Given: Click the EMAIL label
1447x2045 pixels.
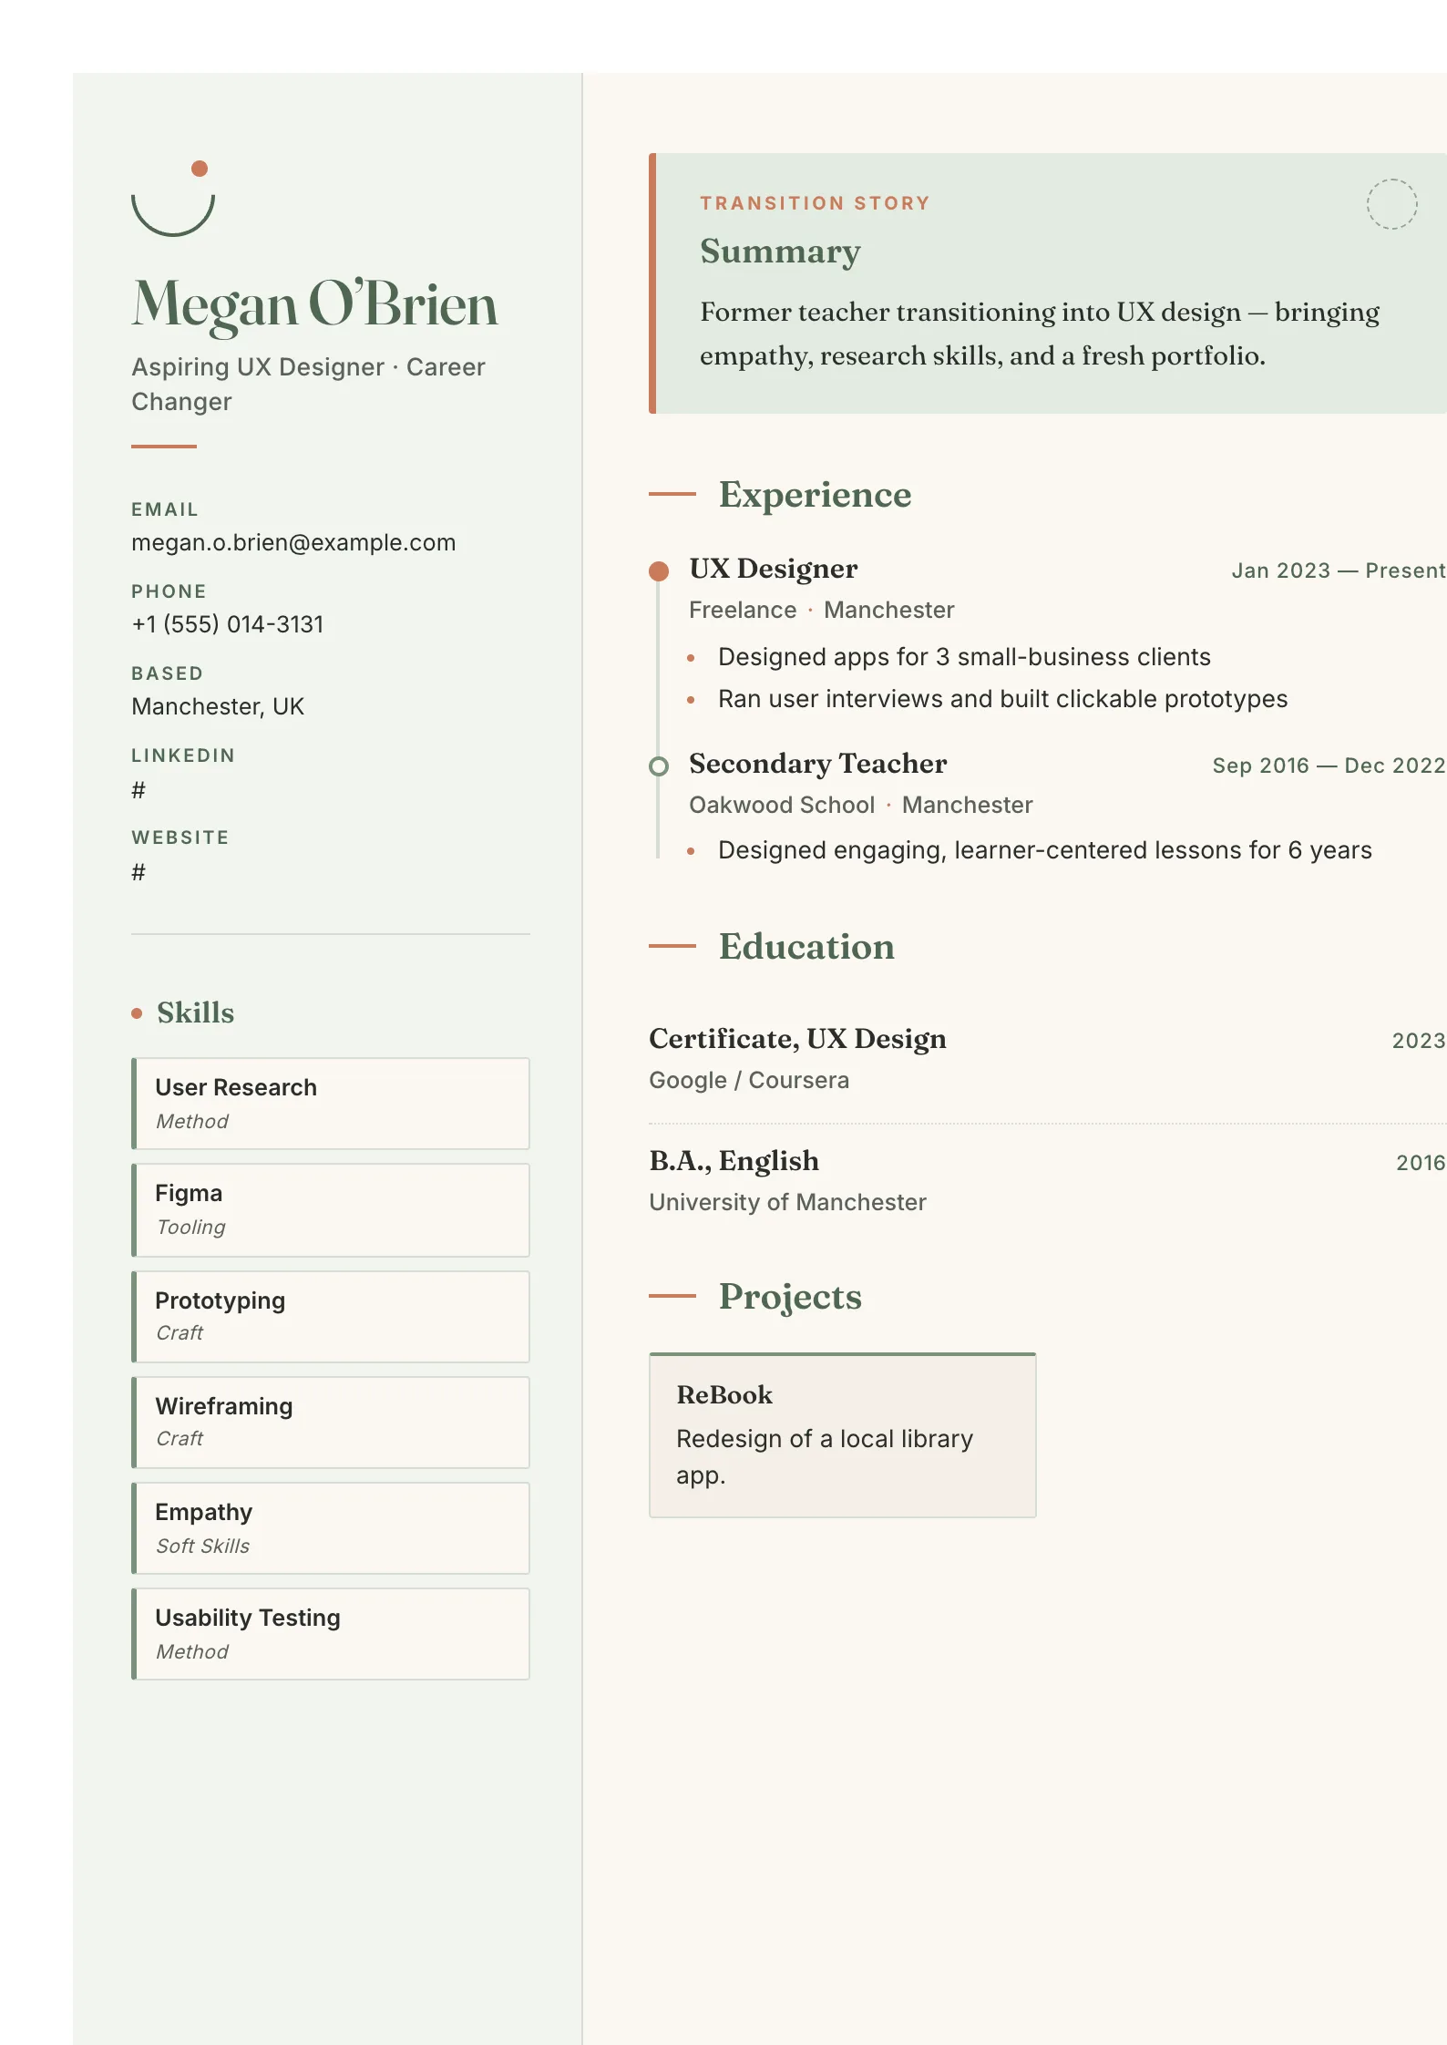Looking at the screenshot, I should 165,509.
